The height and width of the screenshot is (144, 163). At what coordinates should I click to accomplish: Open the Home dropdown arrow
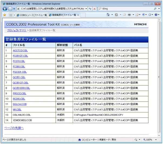(112, 15)
